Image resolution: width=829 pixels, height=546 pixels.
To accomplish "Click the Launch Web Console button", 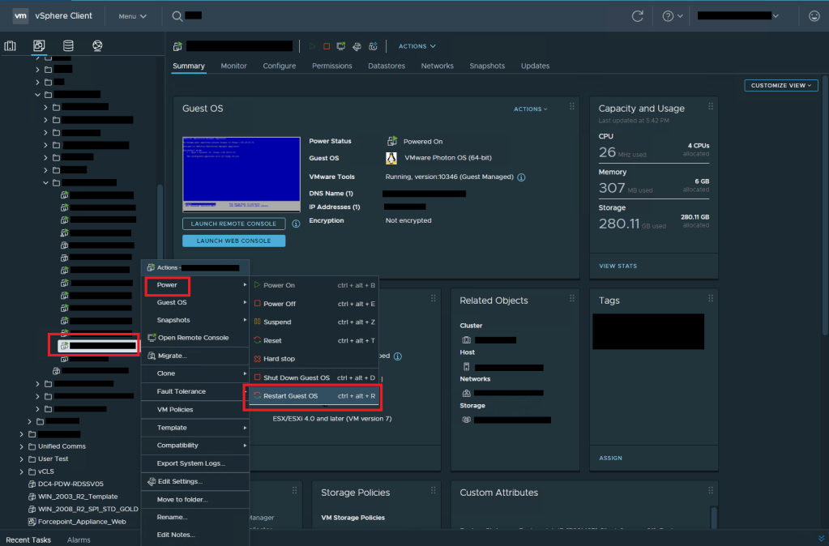I will pyautogui.click(x=233, y=241).
